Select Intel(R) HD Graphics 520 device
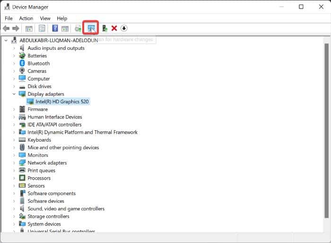 click(x=62, y=102)
